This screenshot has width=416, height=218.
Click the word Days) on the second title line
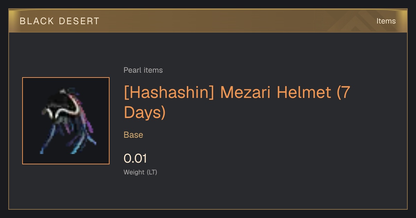point(145,113)
